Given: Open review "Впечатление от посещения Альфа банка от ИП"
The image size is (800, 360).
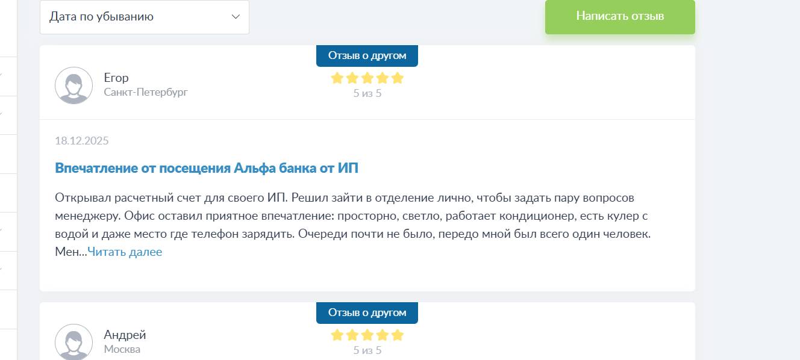Looking at the screenshot, I should click(x=207, y=168).
